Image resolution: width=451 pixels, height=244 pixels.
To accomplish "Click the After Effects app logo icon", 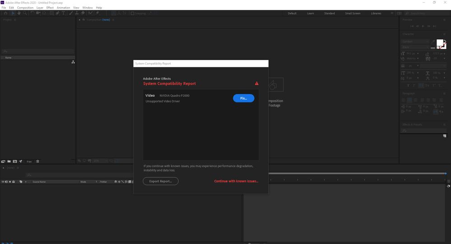I will point(2,2).
